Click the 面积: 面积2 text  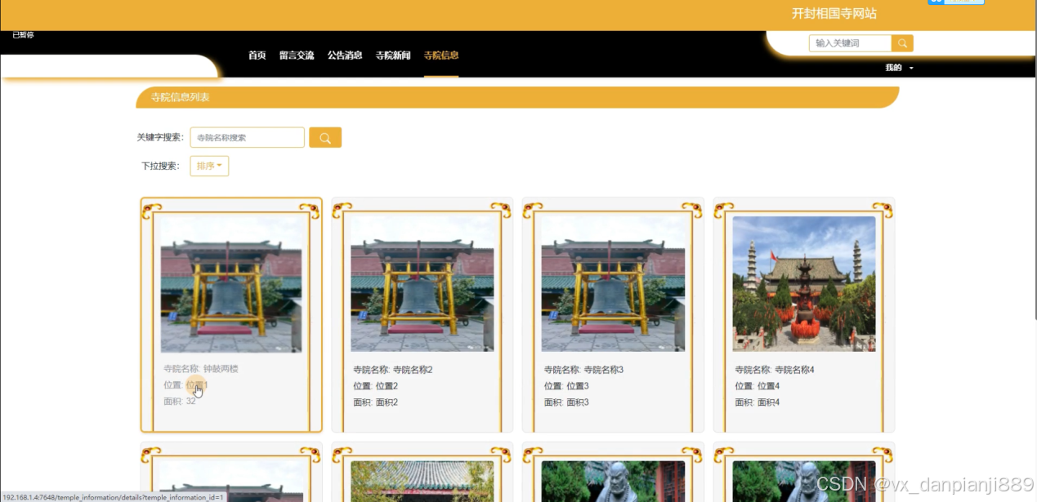(376, 402)
